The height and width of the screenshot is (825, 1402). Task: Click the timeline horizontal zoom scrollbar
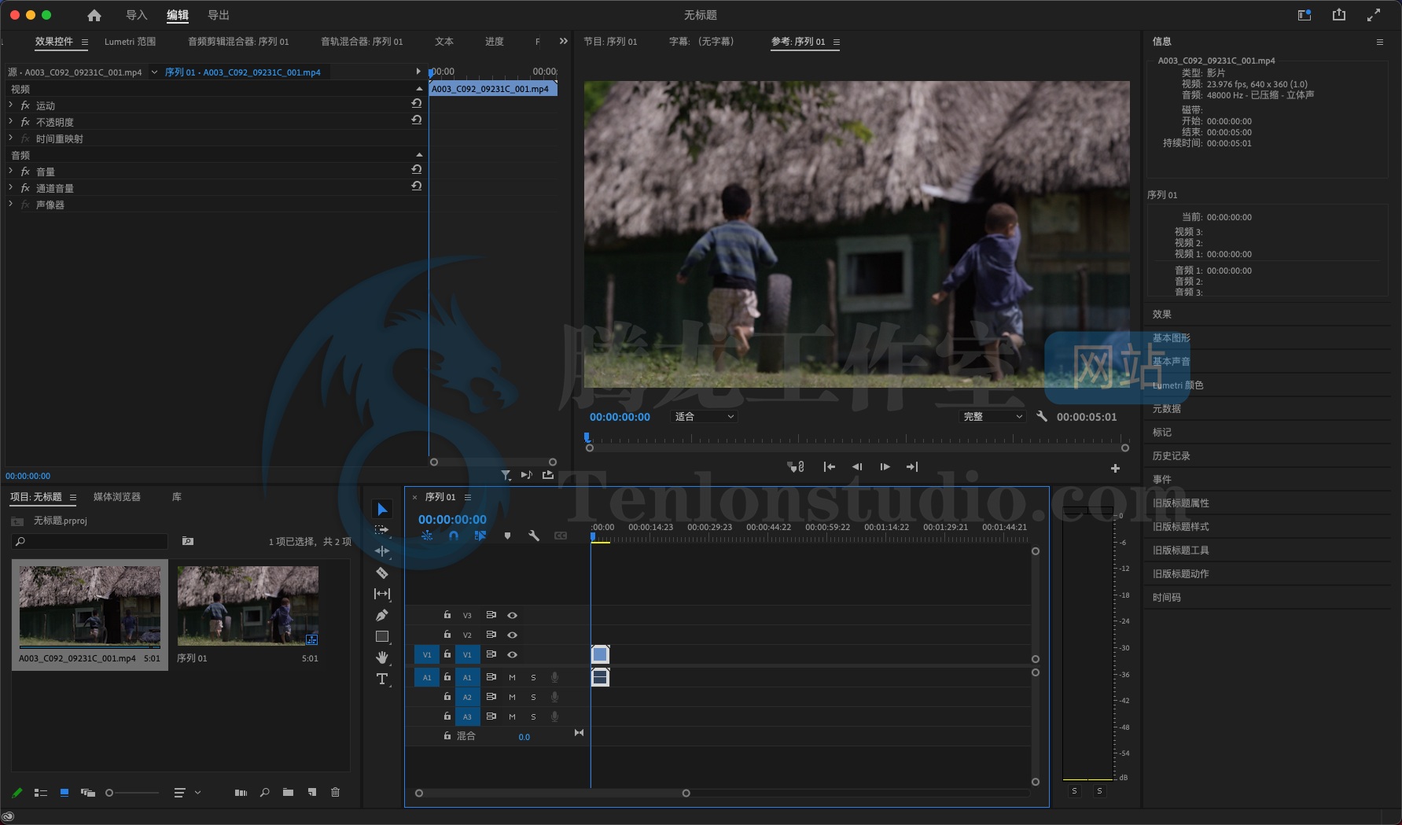pyautogui.click(x=552, y=794)
